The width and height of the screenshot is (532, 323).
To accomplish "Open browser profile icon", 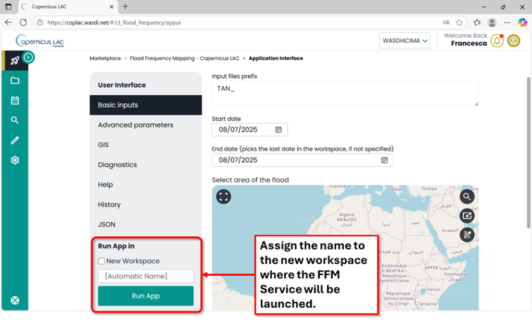I will [492, 23].
